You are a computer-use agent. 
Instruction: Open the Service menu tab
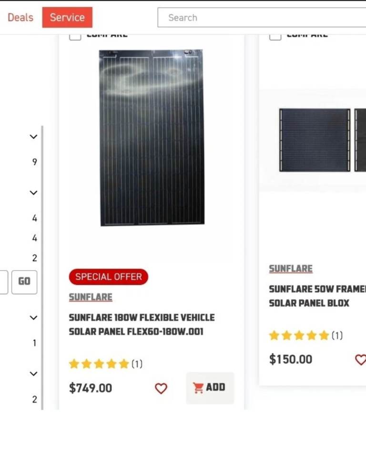(67, 18)
